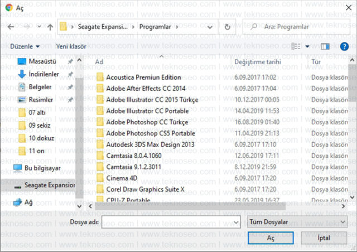
Task: Click the pin icon next to İndirilenler
Action: click(70, 74)
